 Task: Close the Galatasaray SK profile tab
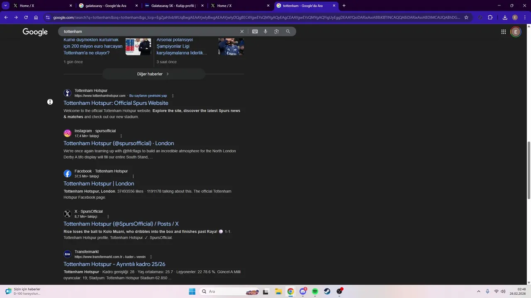[202, 6]
